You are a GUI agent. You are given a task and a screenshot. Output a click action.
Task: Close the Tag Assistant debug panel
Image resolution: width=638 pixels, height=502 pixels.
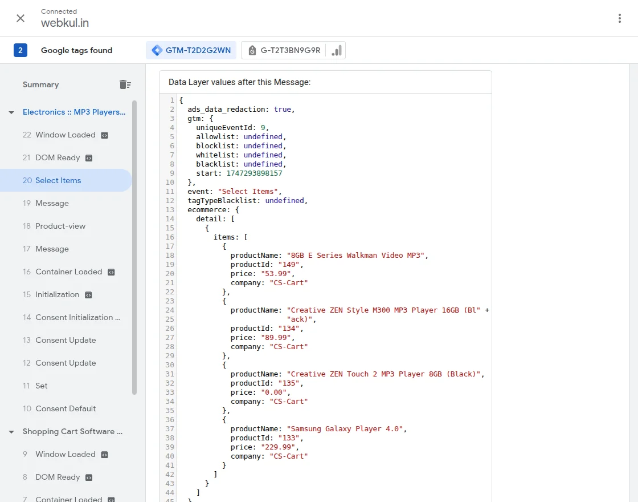(x=21, y=18)
